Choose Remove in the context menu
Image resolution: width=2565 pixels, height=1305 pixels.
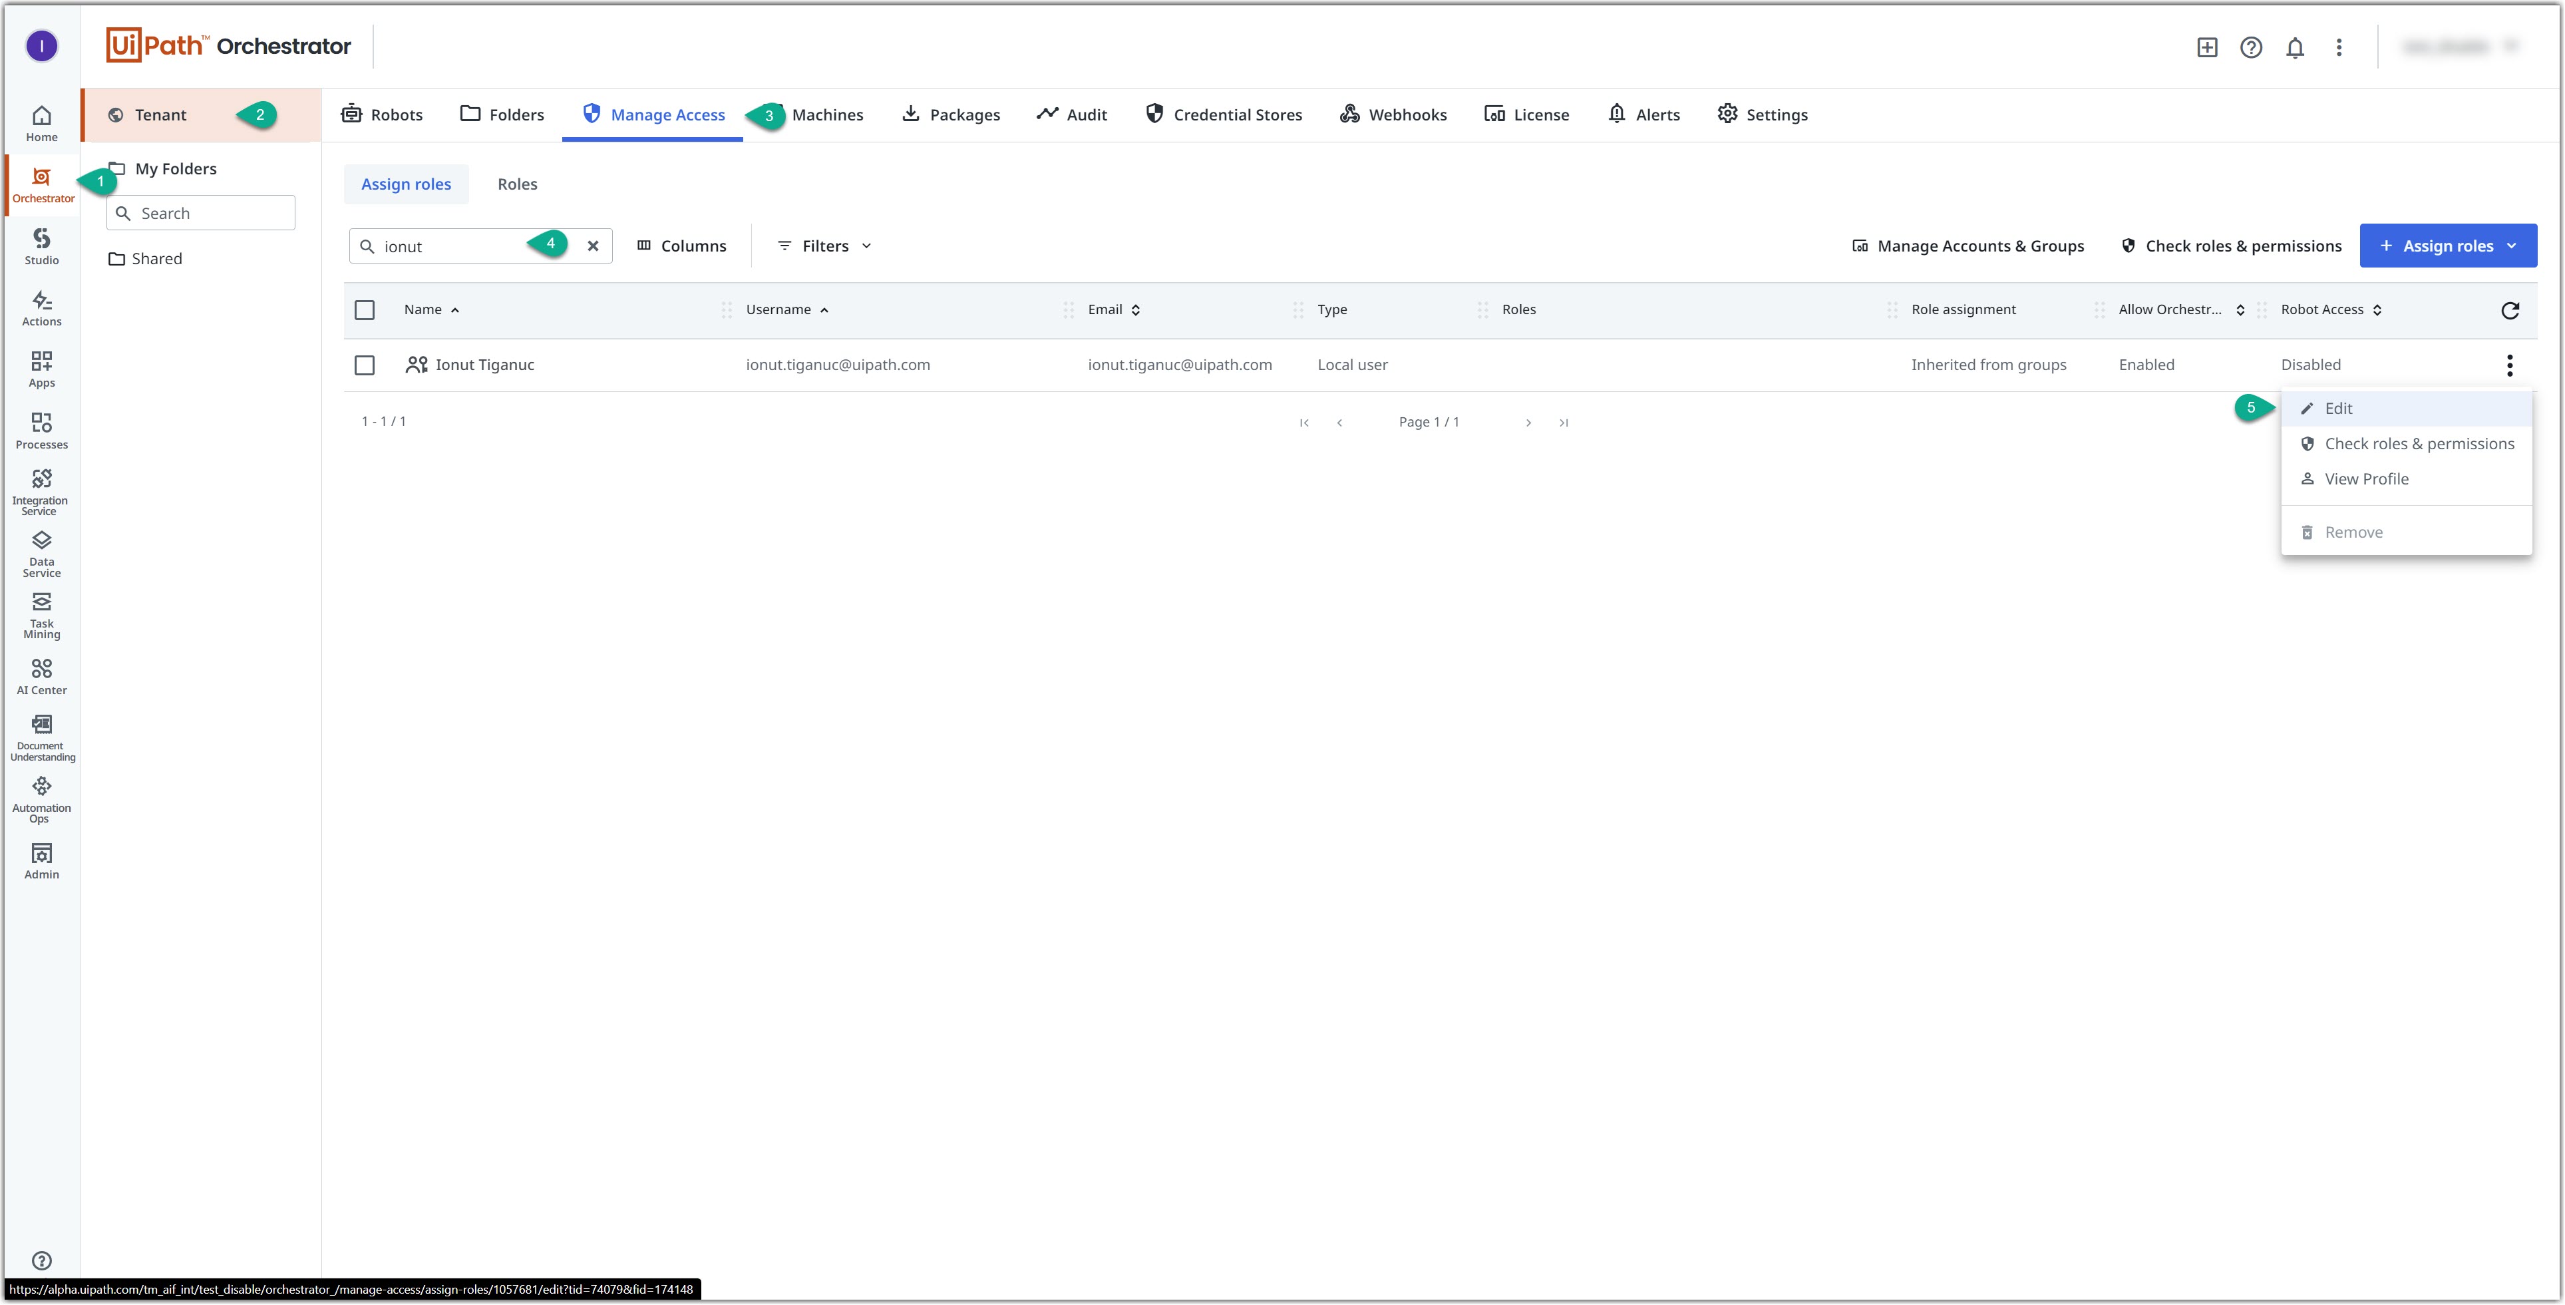2406,532
